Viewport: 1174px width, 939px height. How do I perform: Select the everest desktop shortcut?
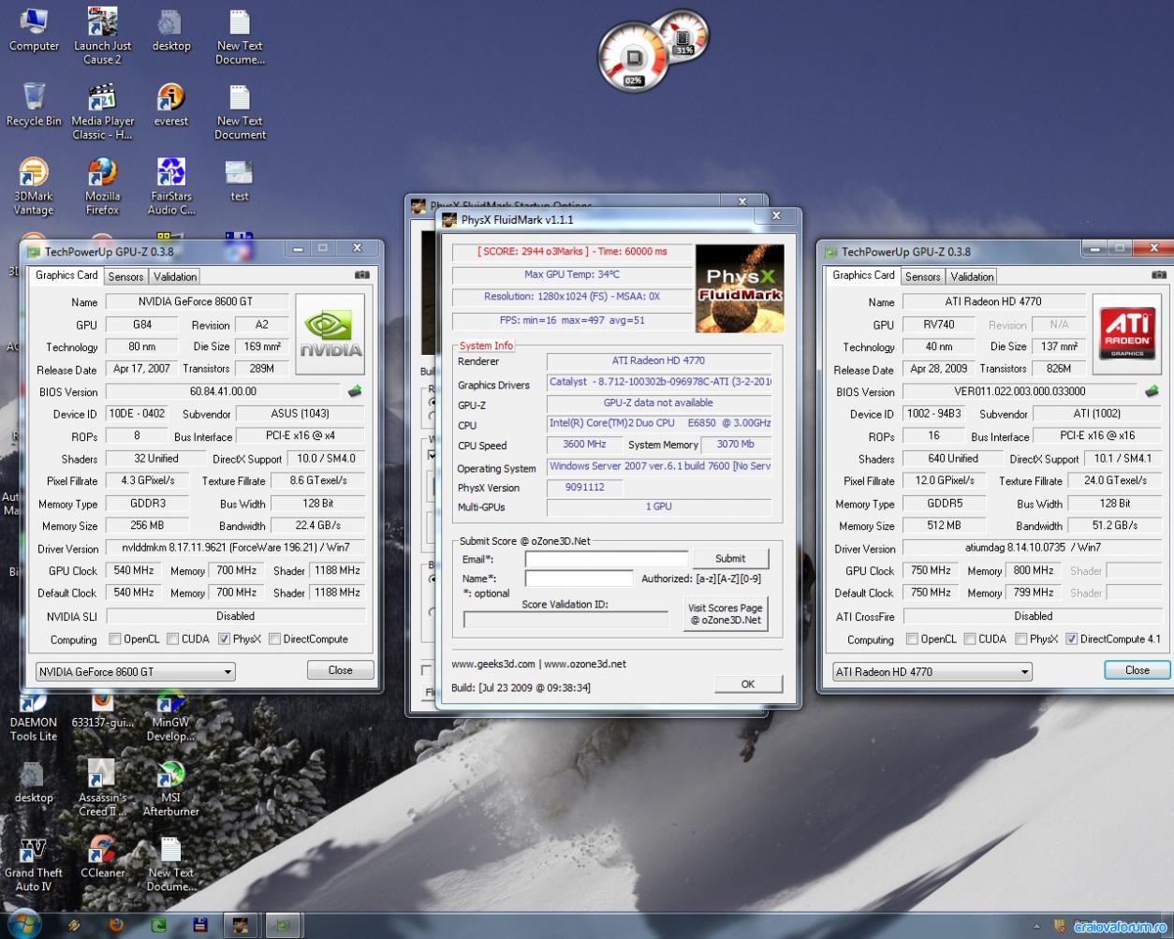pos(171,104)
